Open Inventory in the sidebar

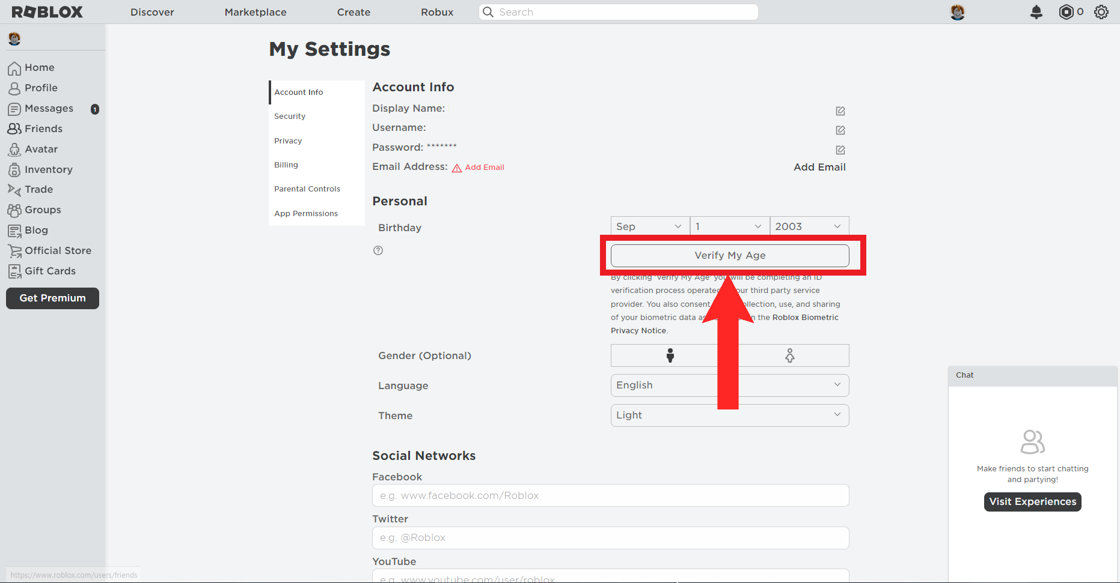(x=40, y=170)
